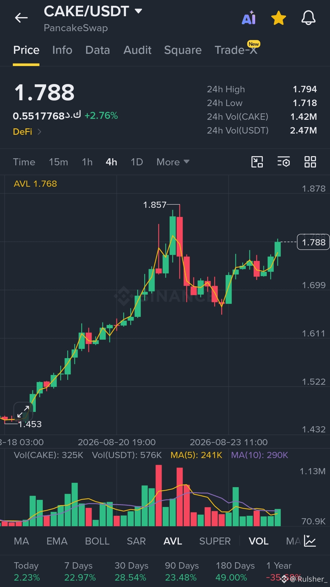Click the 1.857 high price marker

point(155,205)
